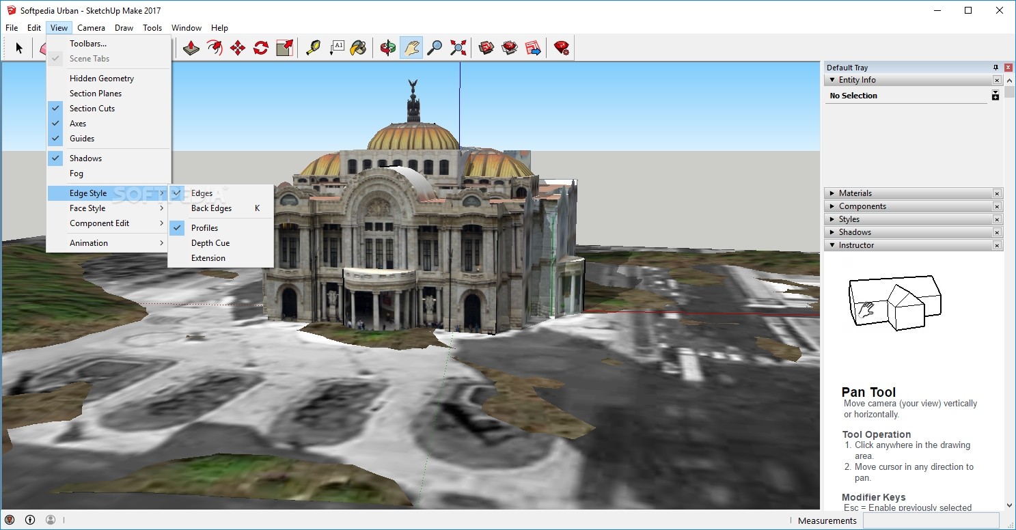This screenshot has height=530, width=1016.
Task: Click the Zoom Extents tool
Action: (458, 48)
